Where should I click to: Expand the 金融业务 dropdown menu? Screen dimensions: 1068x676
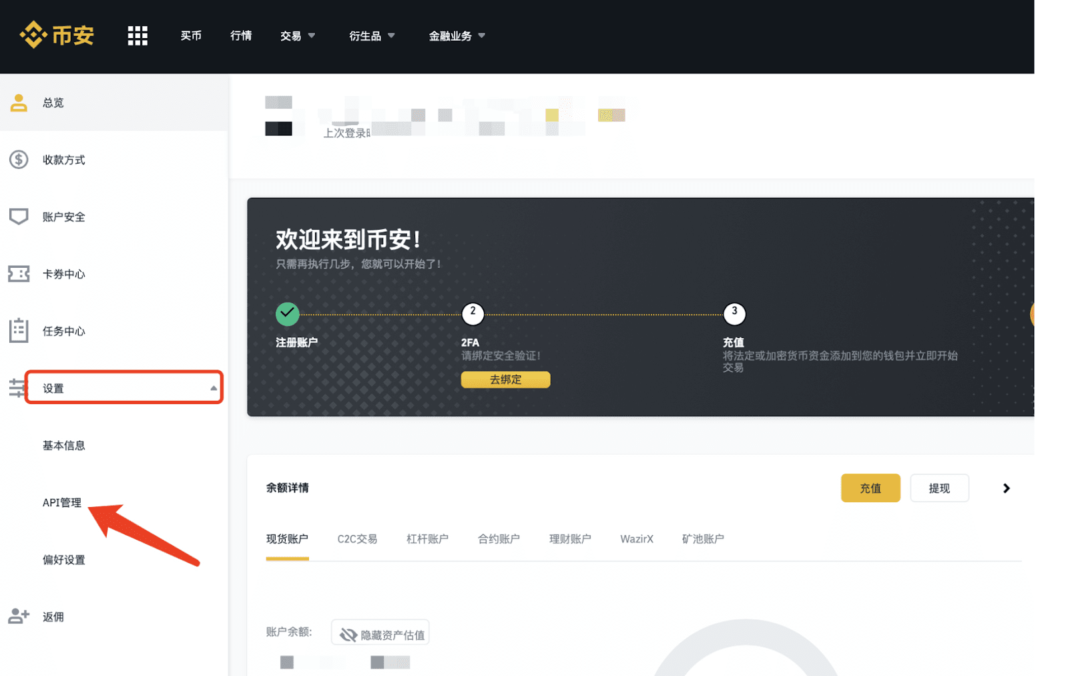coord(457,35)
